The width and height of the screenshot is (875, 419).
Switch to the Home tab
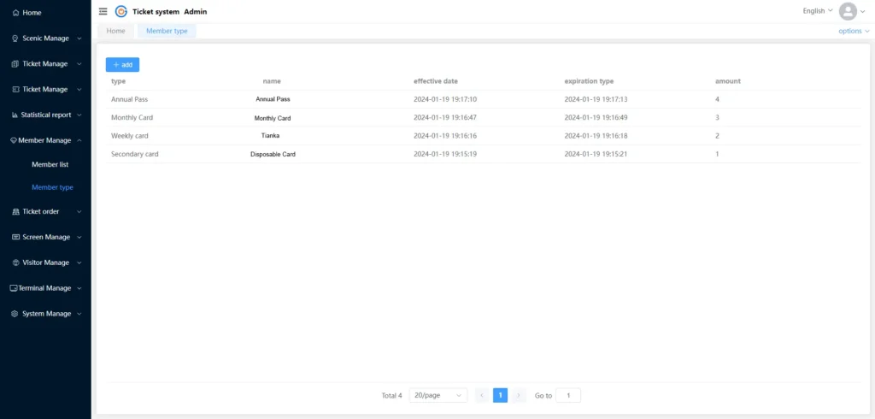click(115, 31)
